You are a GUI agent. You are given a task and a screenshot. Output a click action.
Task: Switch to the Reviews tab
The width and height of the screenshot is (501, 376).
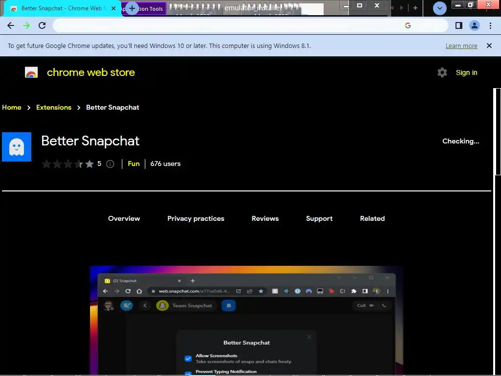pos(265,218)
